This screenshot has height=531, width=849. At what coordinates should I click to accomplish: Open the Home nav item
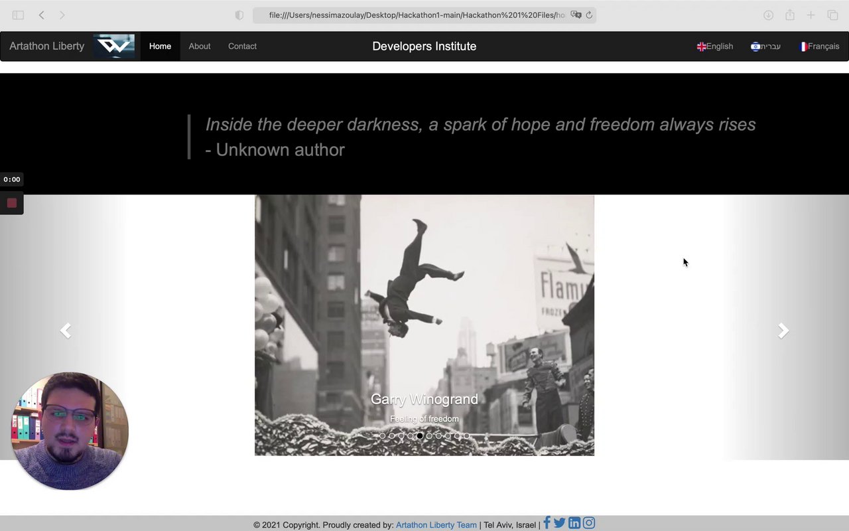point(160,46)
